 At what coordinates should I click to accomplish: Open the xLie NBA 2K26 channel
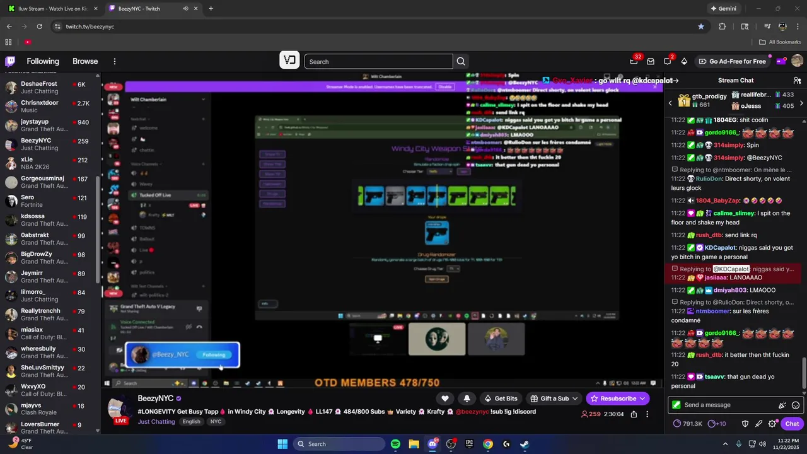(x=49, y=163)
